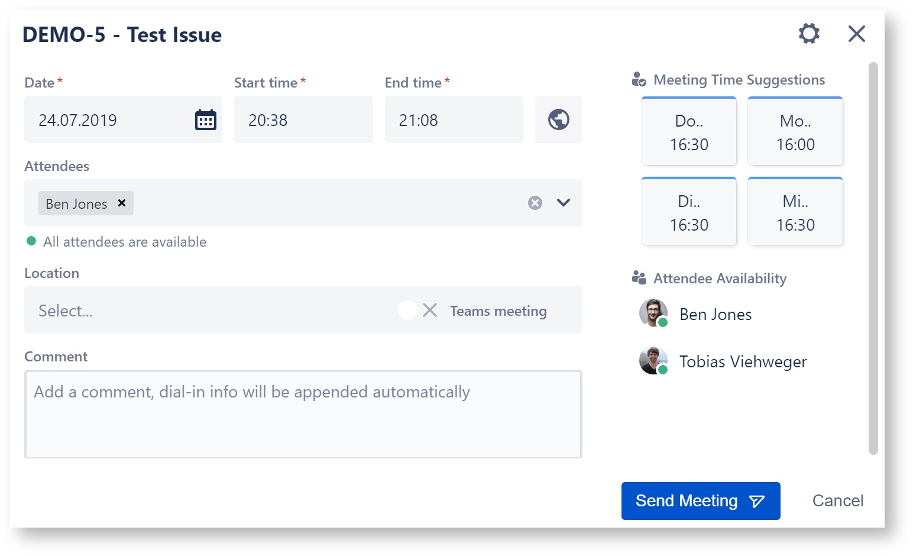The width and height of the screenshot is (913, 556).
Task: Open the settings gear icon
Action: pyautogui.click(x=808, y=34)
